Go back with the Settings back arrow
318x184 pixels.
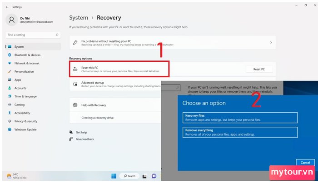point(7,7)
